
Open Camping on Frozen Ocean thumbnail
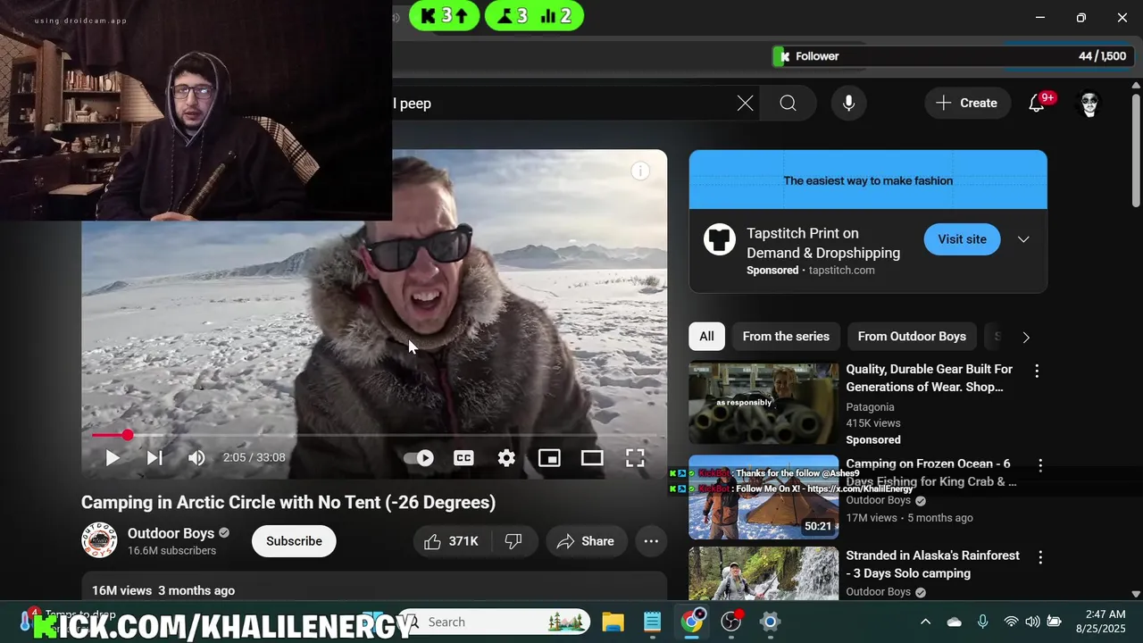(x=763, y=497)
